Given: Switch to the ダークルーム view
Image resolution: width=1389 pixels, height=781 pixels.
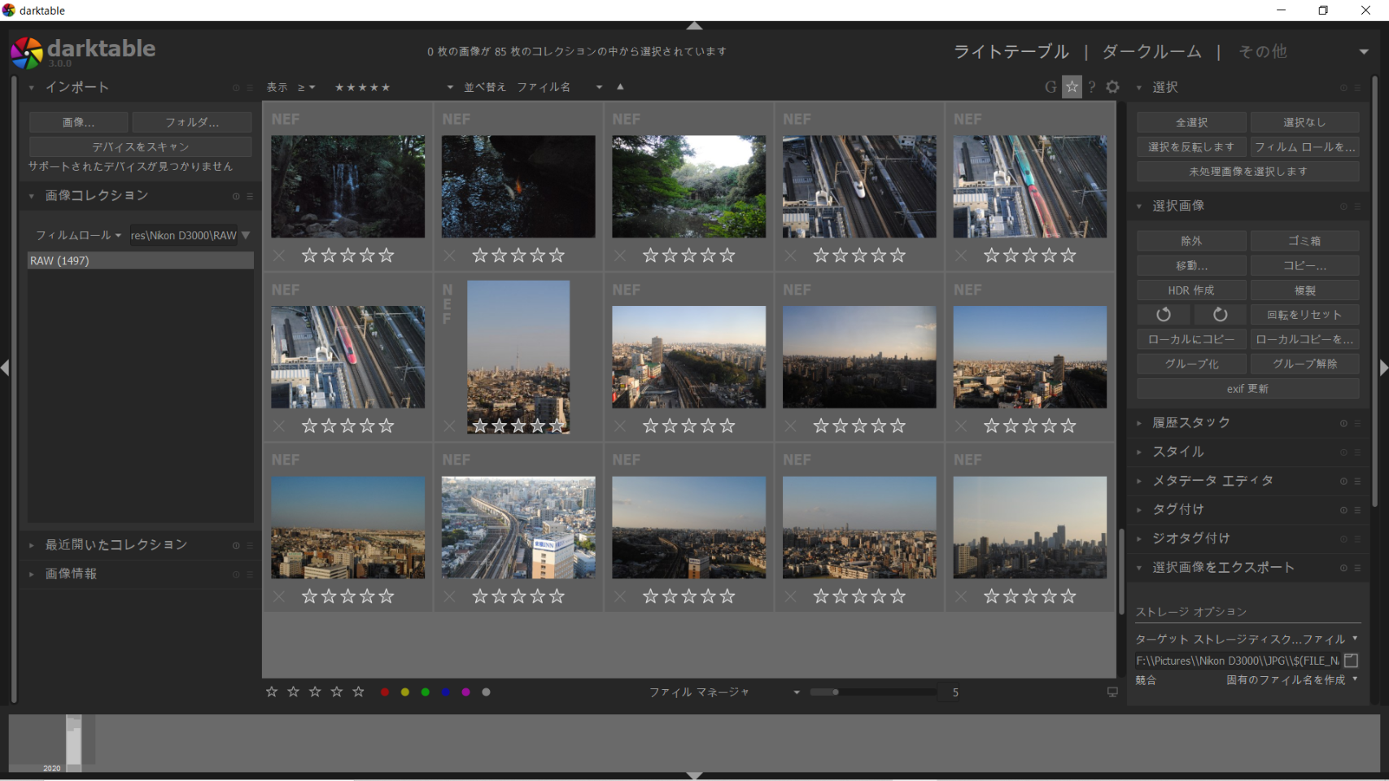Looking at the screenshot, I should (x=1151, y=52).
